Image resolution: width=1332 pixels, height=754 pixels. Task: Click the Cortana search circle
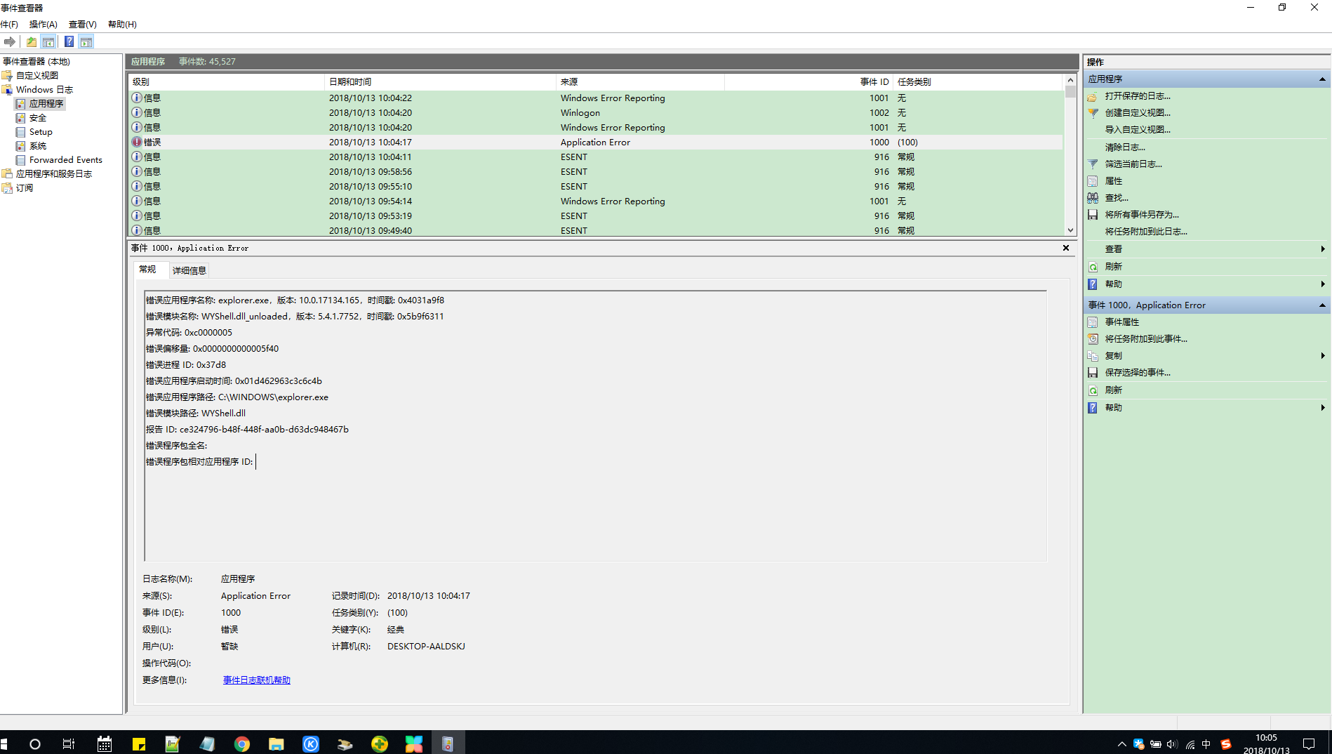(35, 744)
